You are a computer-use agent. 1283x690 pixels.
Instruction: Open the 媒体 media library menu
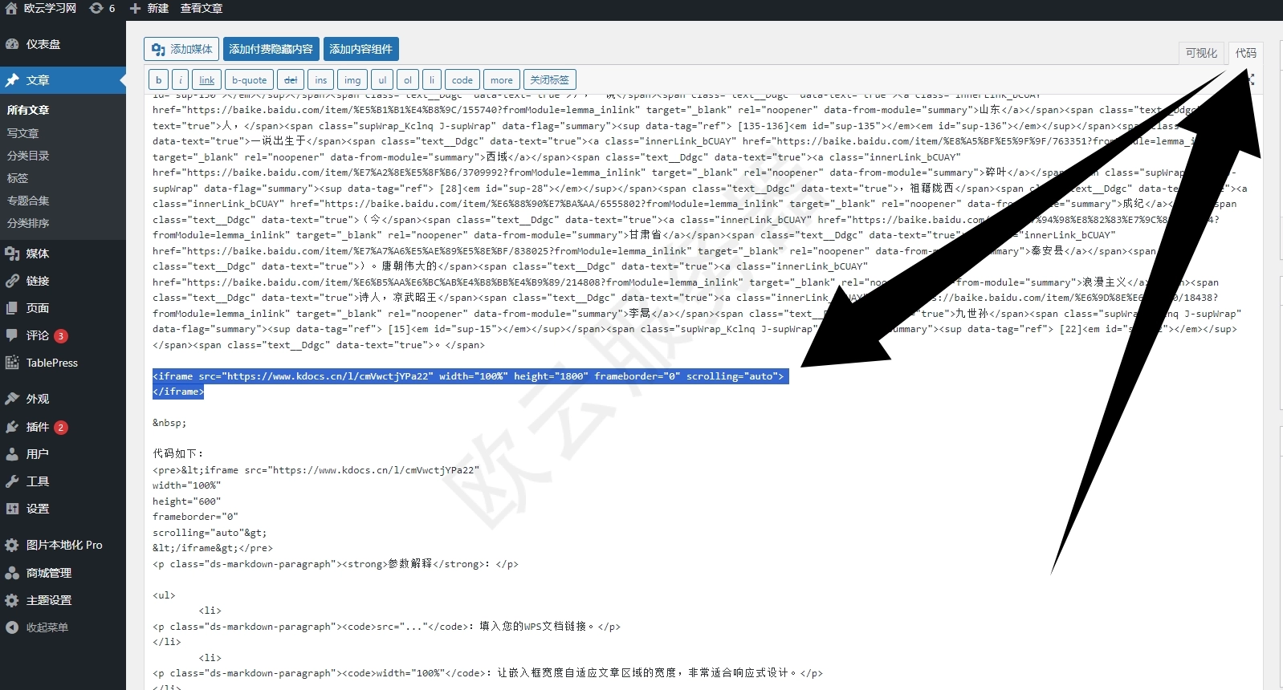point(37,254)
